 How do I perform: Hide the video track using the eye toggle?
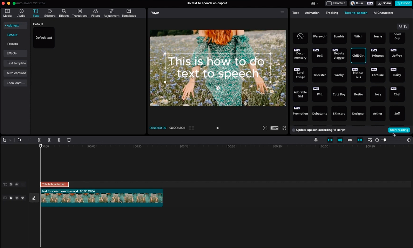[17, 198]
